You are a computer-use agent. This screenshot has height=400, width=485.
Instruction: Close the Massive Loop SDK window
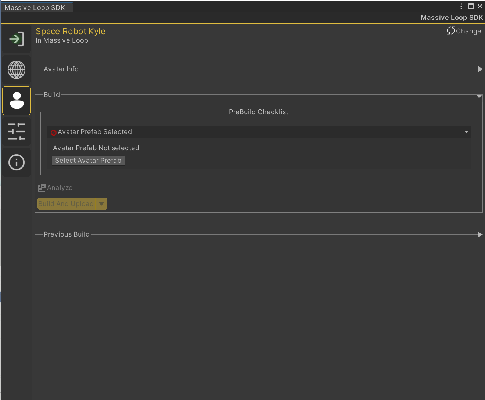(480, 6)
